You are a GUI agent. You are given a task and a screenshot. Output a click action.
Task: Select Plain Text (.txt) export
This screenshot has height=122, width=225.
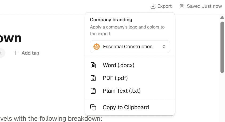(121, 91)
